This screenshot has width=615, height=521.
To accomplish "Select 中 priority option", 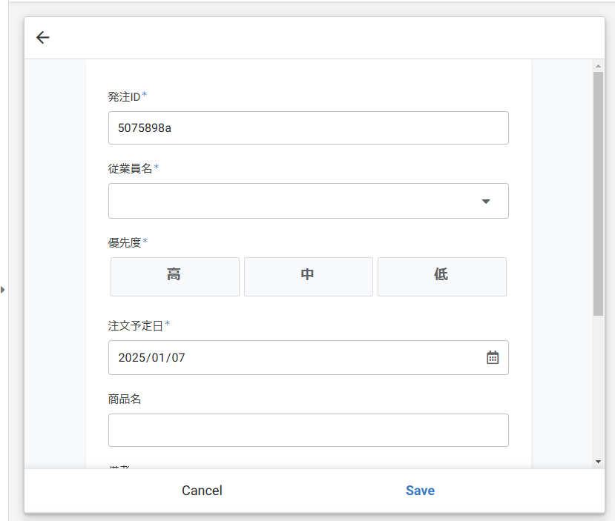I will point(308,276).
